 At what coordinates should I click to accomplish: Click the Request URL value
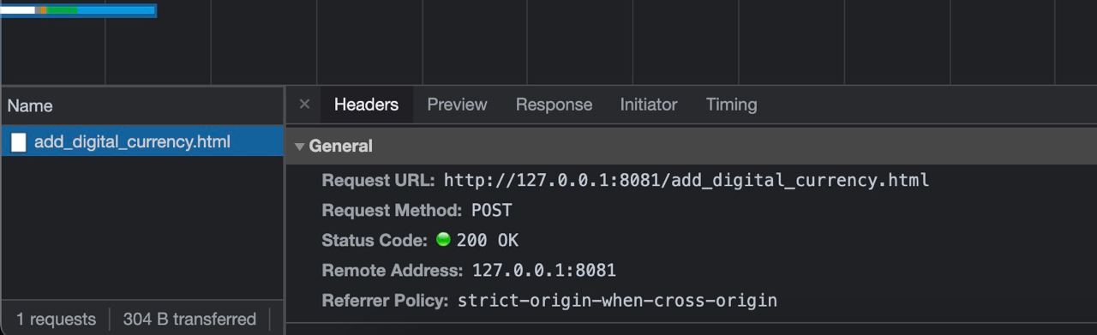686,180
